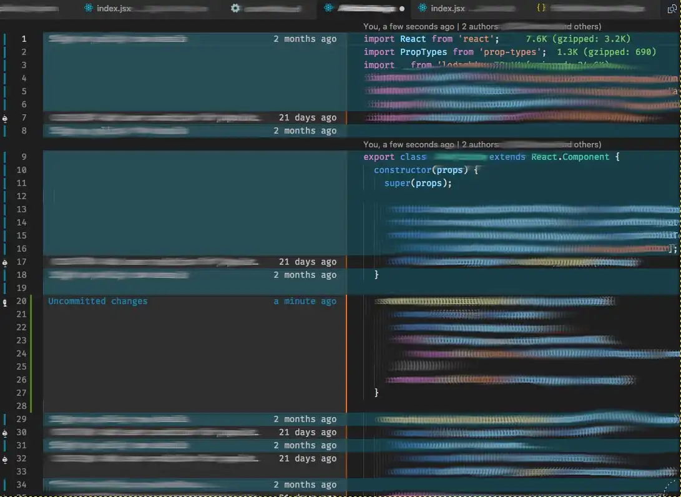
Task: Select line number 12 in the gutter
Action: click(x=22, y=196)
